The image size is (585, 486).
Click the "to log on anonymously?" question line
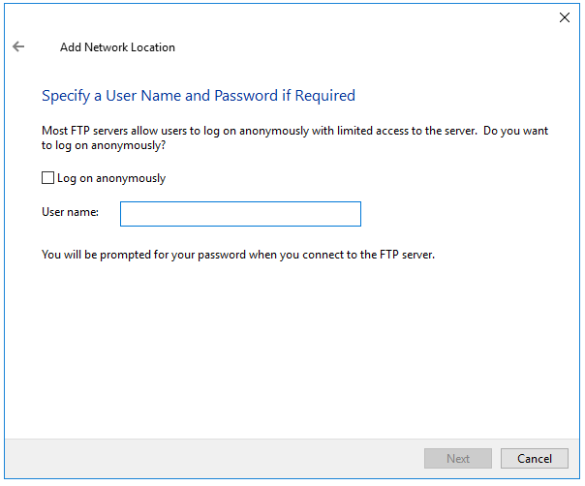[104, 145]
